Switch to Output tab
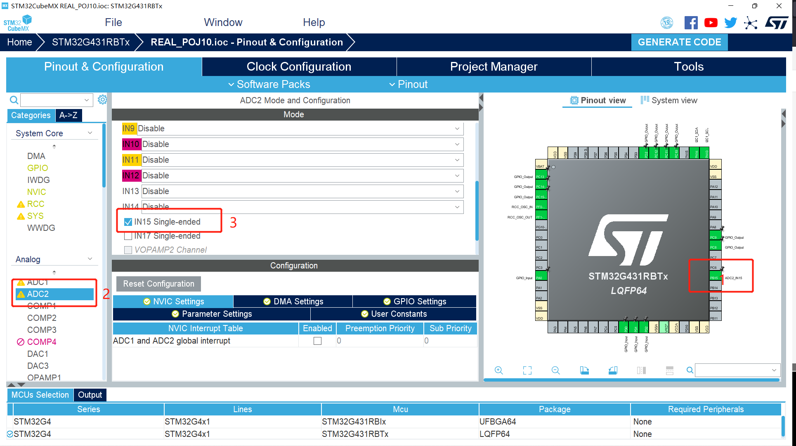This screenshot has width=796, height=446. (90, 395)
